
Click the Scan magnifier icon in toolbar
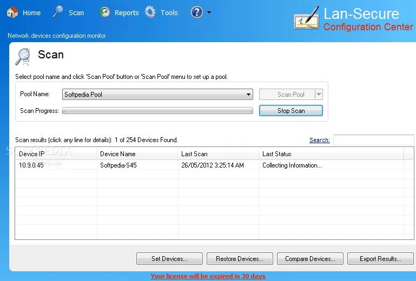pyautogui.click(x=58, y=12)
